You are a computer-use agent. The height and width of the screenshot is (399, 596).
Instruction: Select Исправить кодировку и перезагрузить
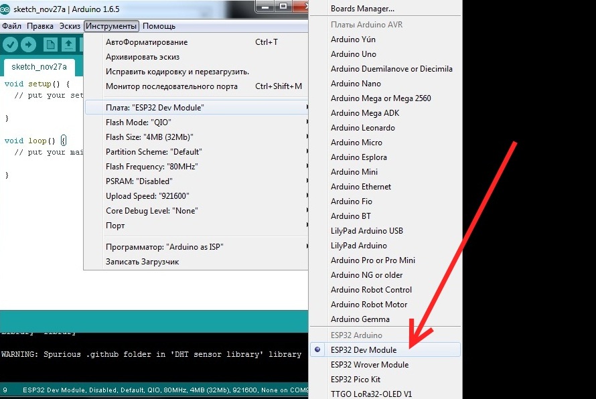point(196,72)
